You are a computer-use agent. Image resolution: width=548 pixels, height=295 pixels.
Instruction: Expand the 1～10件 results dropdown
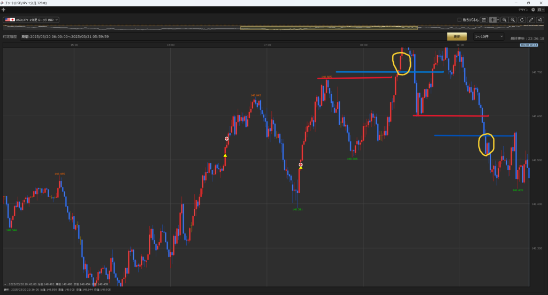point(489,36)
